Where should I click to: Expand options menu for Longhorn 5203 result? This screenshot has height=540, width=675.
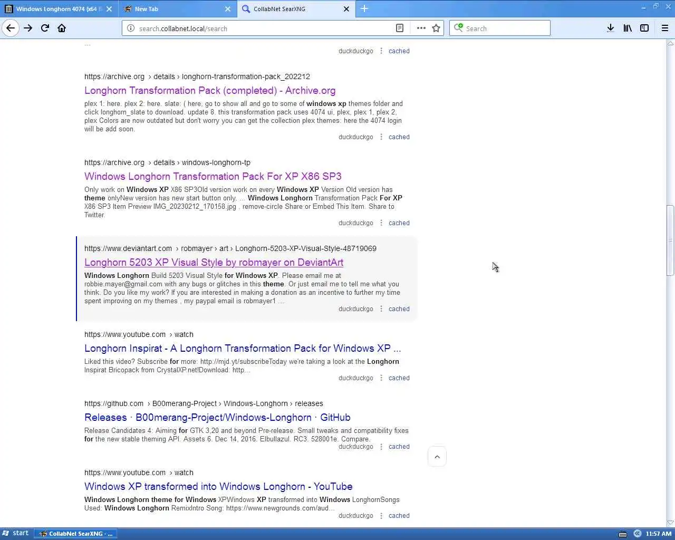pos(381,309)
